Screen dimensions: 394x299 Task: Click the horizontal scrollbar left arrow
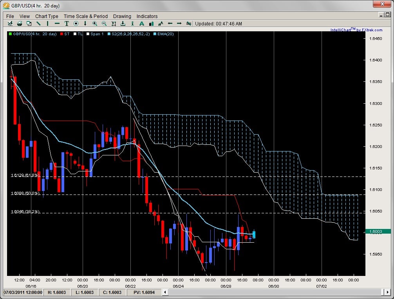pos(165,292)
